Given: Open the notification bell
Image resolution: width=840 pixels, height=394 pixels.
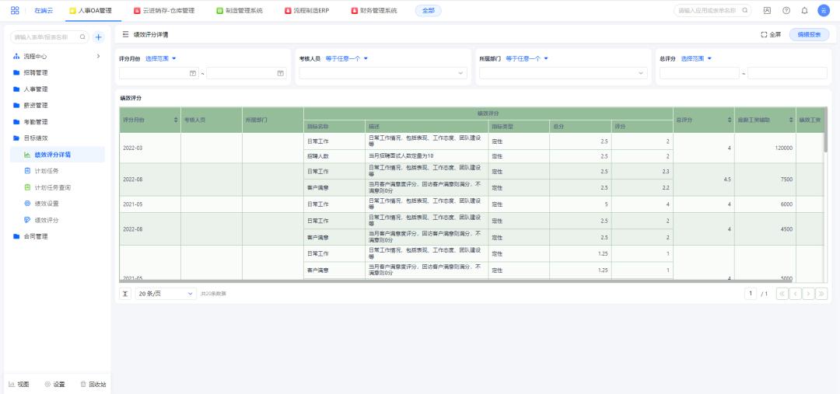Looking at the screenshot, I should click(804, 10).
